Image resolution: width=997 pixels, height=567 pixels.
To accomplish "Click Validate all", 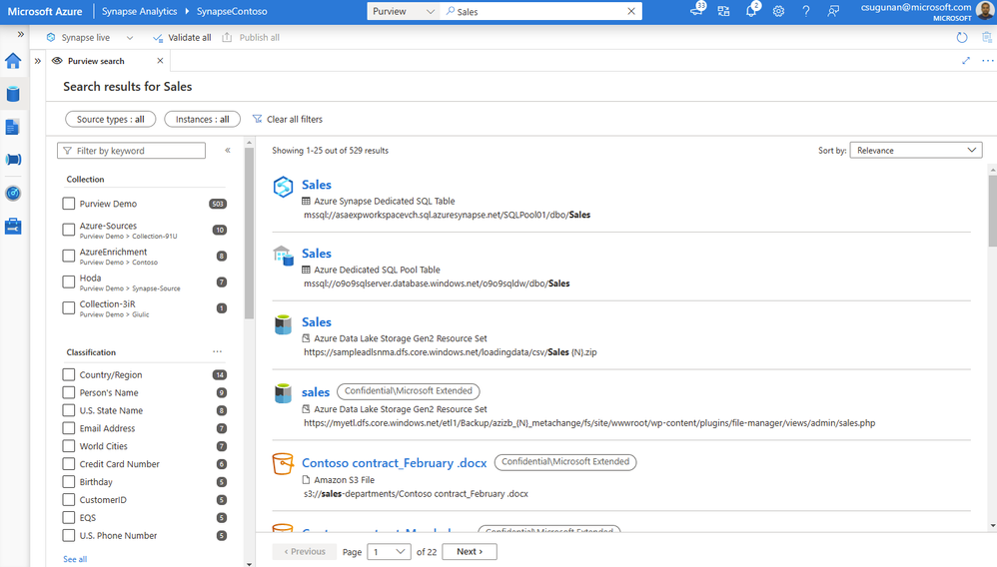I will [182, 38].
